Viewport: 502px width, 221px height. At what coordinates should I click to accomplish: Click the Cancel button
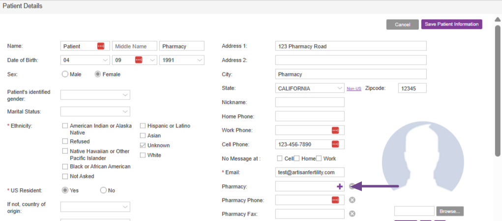click(x=402, y=25)
